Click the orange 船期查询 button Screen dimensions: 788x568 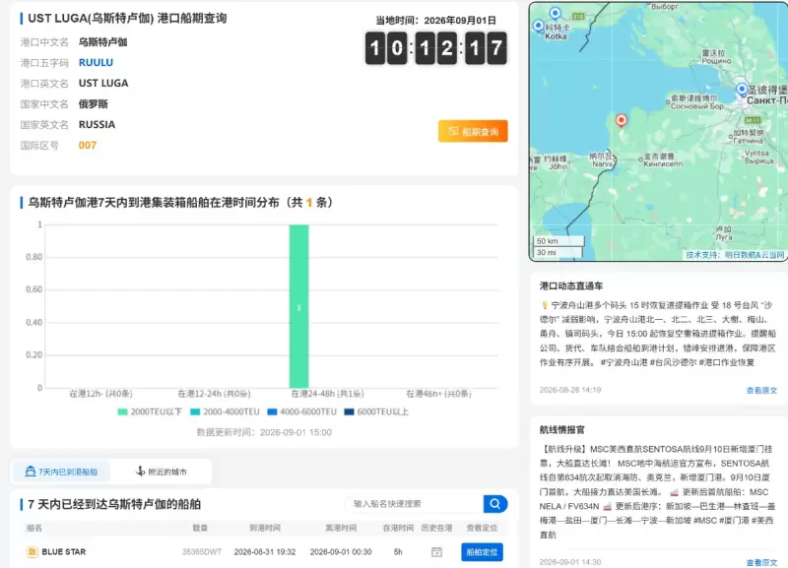pyautogui.click(x=473, y=131)
